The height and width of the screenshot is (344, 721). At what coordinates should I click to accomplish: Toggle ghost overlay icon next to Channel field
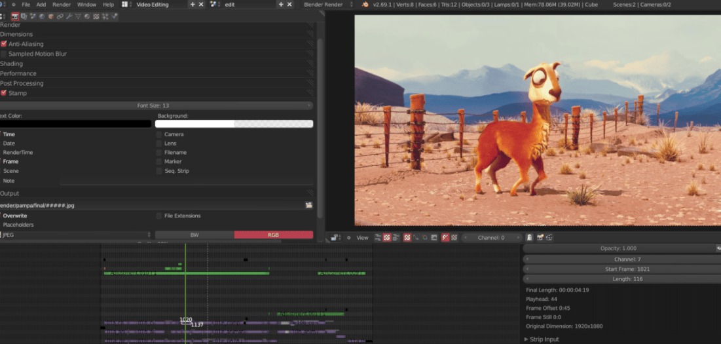tap(530, 238)
